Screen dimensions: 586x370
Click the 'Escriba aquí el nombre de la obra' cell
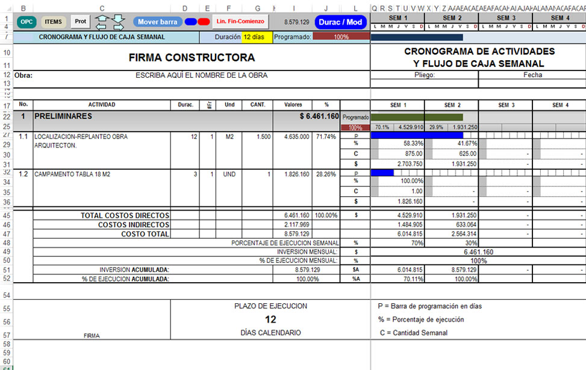pos(201,76)
